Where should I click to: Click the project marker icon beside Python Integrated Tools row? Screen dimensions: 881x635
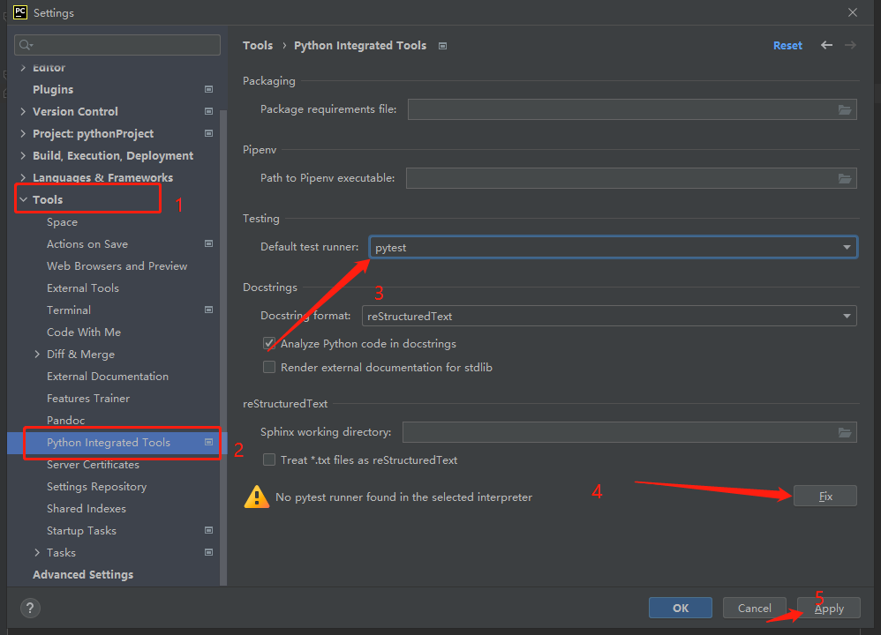click(x=208, y=443)
